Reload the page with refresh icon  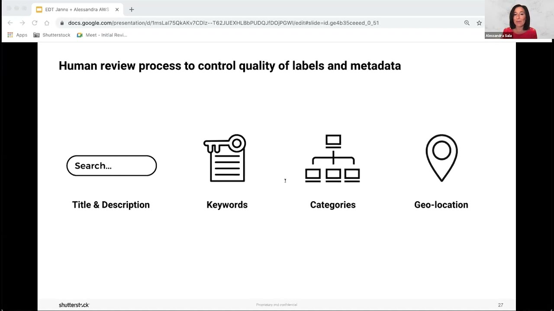pyautogui.click(x=35, y=23)
